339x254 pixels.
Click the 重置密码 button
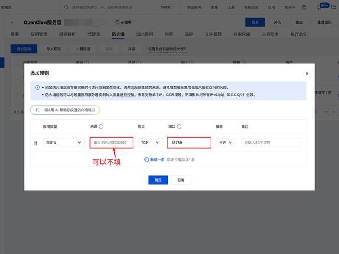click(324, 22)
